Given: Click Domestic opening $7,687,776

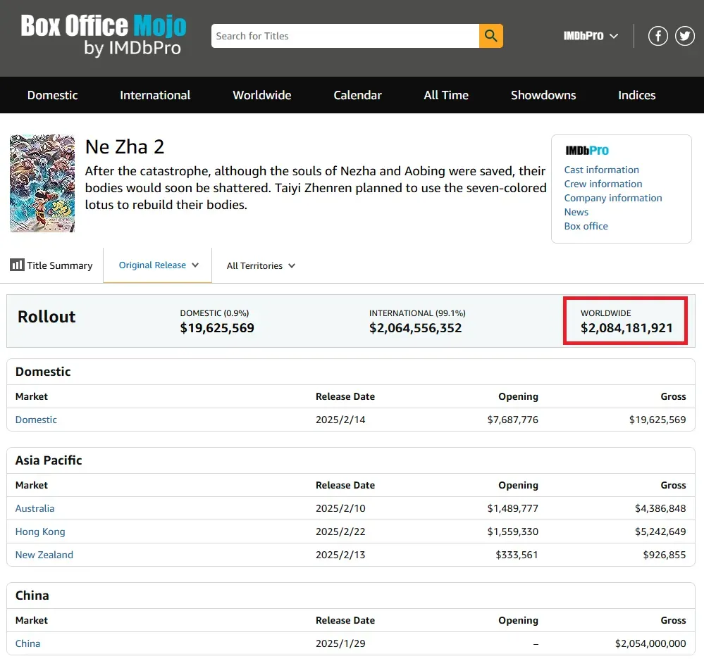Looking at the screenshot, I should [x=513, y=420].
